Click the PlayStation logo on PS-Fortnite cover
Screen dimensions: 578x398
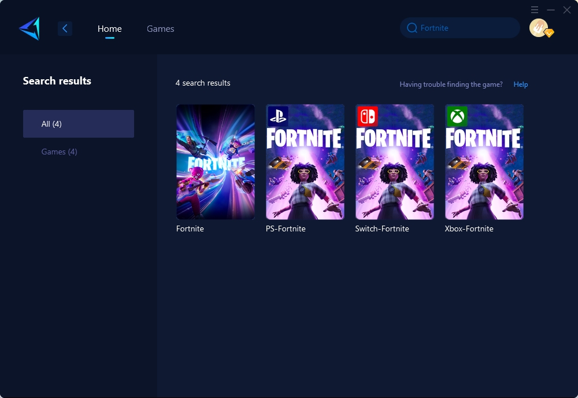click(277, 116)
